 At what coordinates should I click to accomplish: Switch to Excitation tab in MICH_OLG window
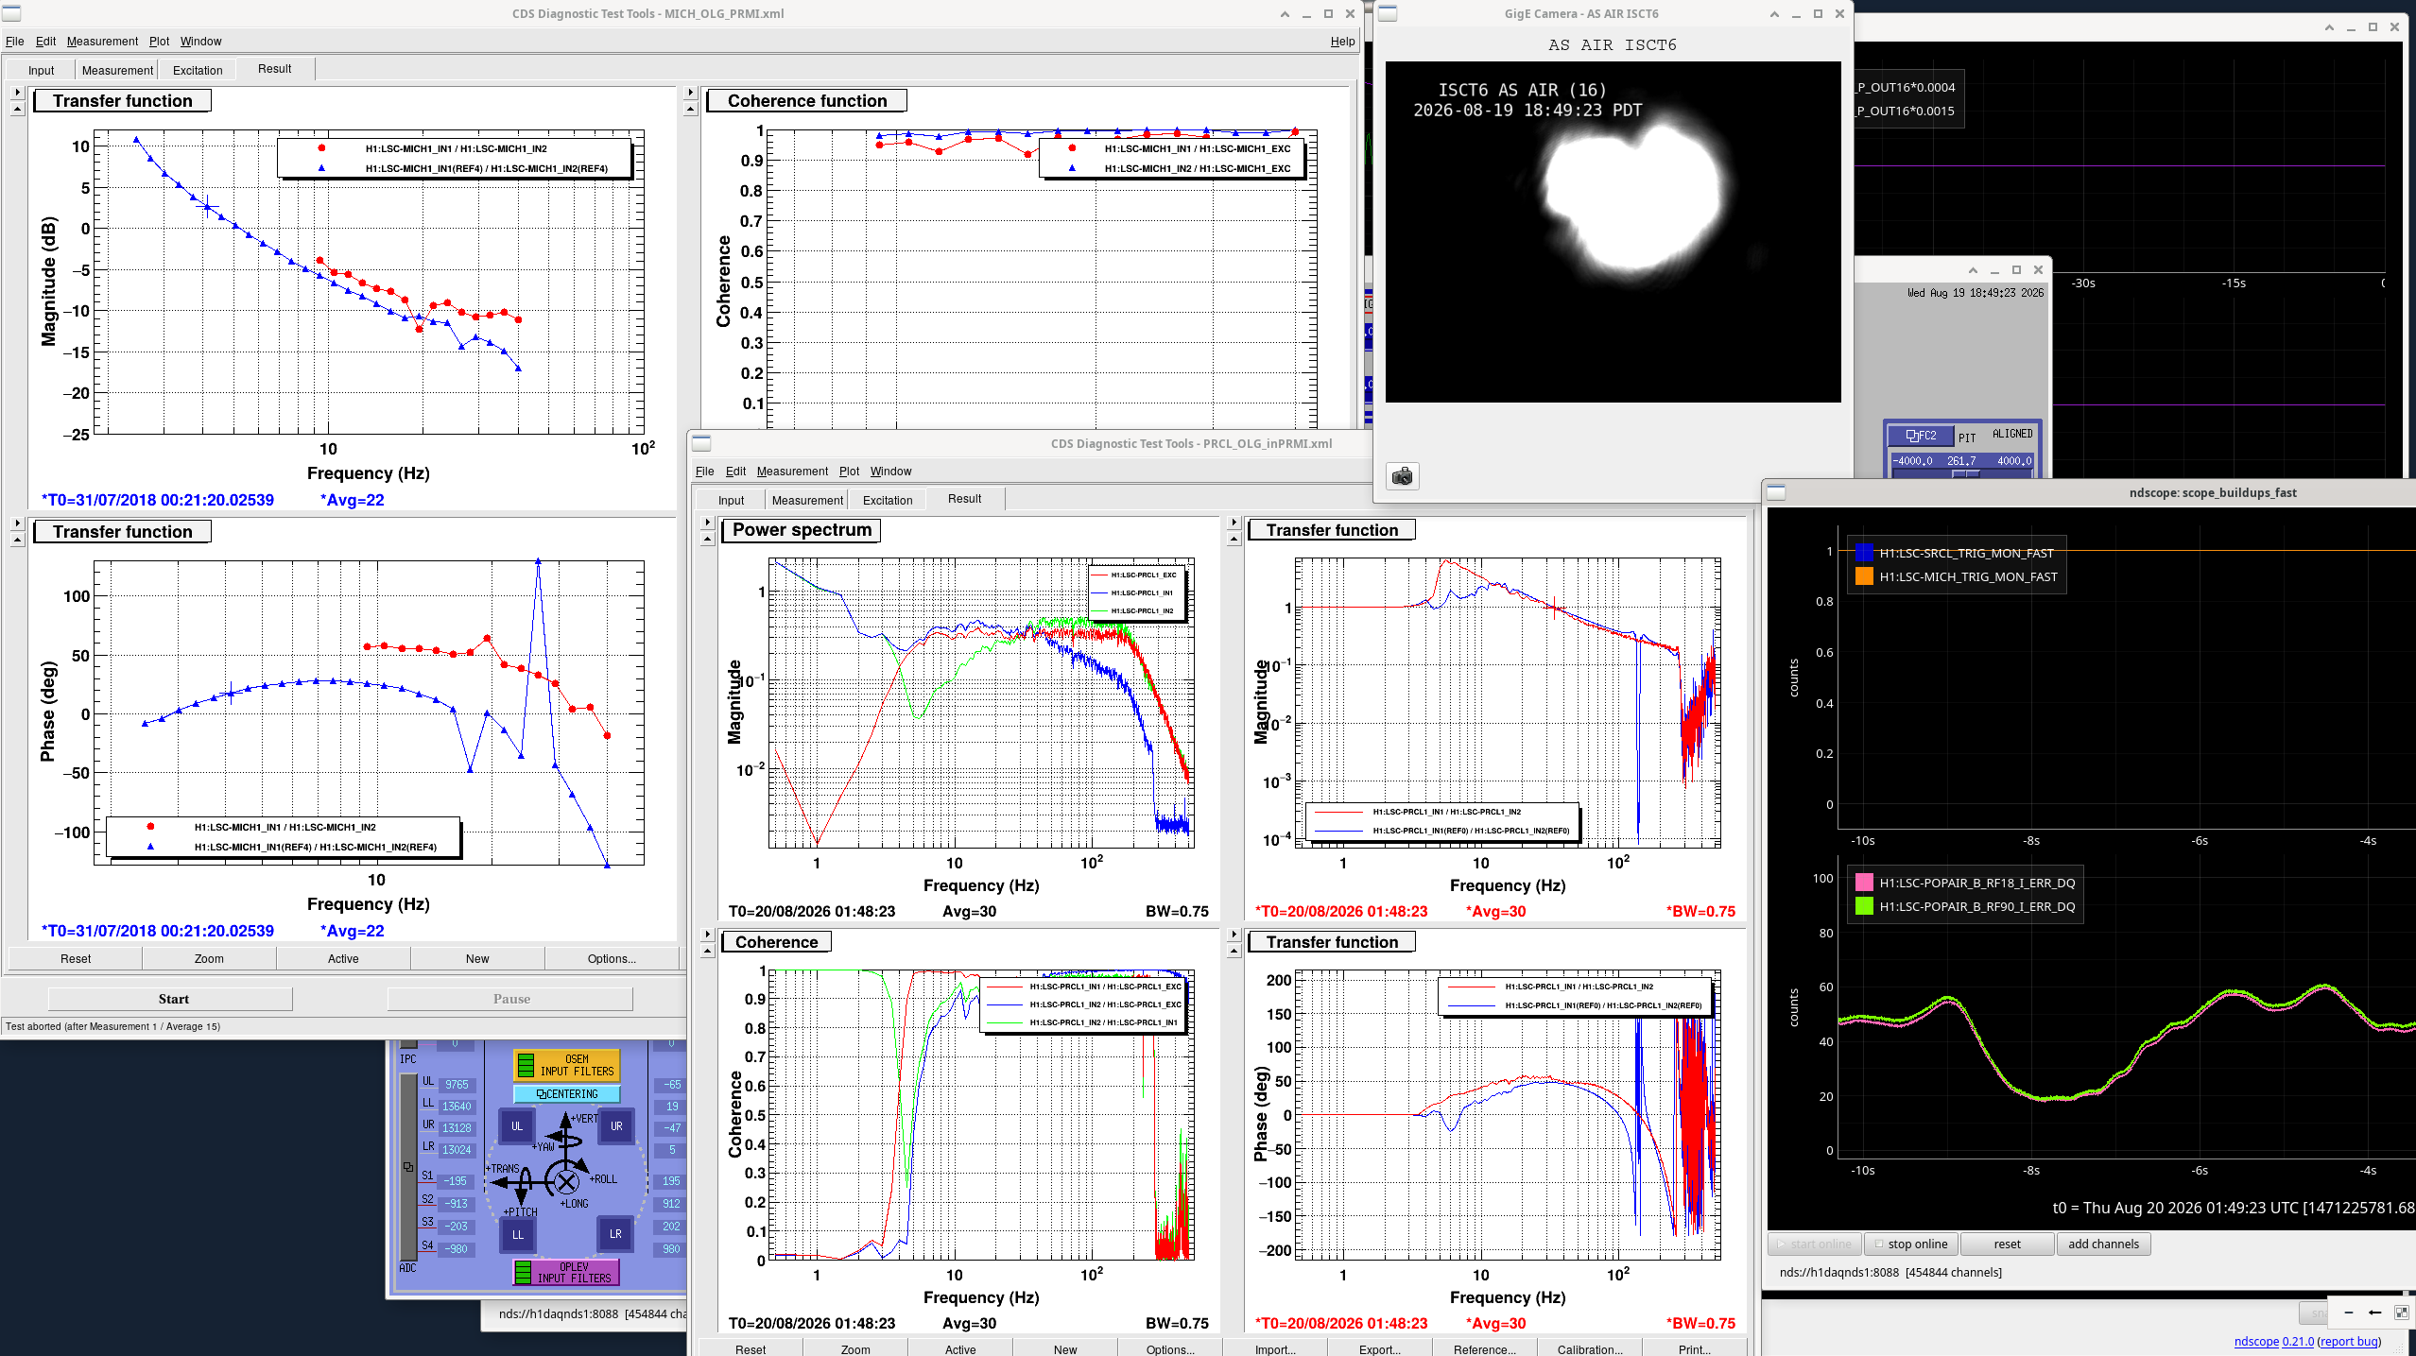pyautogui.click(x=198, y=70)
